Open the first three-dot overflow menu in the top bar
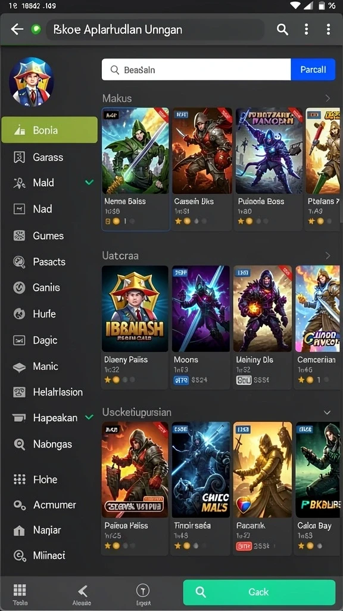 point(307,29)
